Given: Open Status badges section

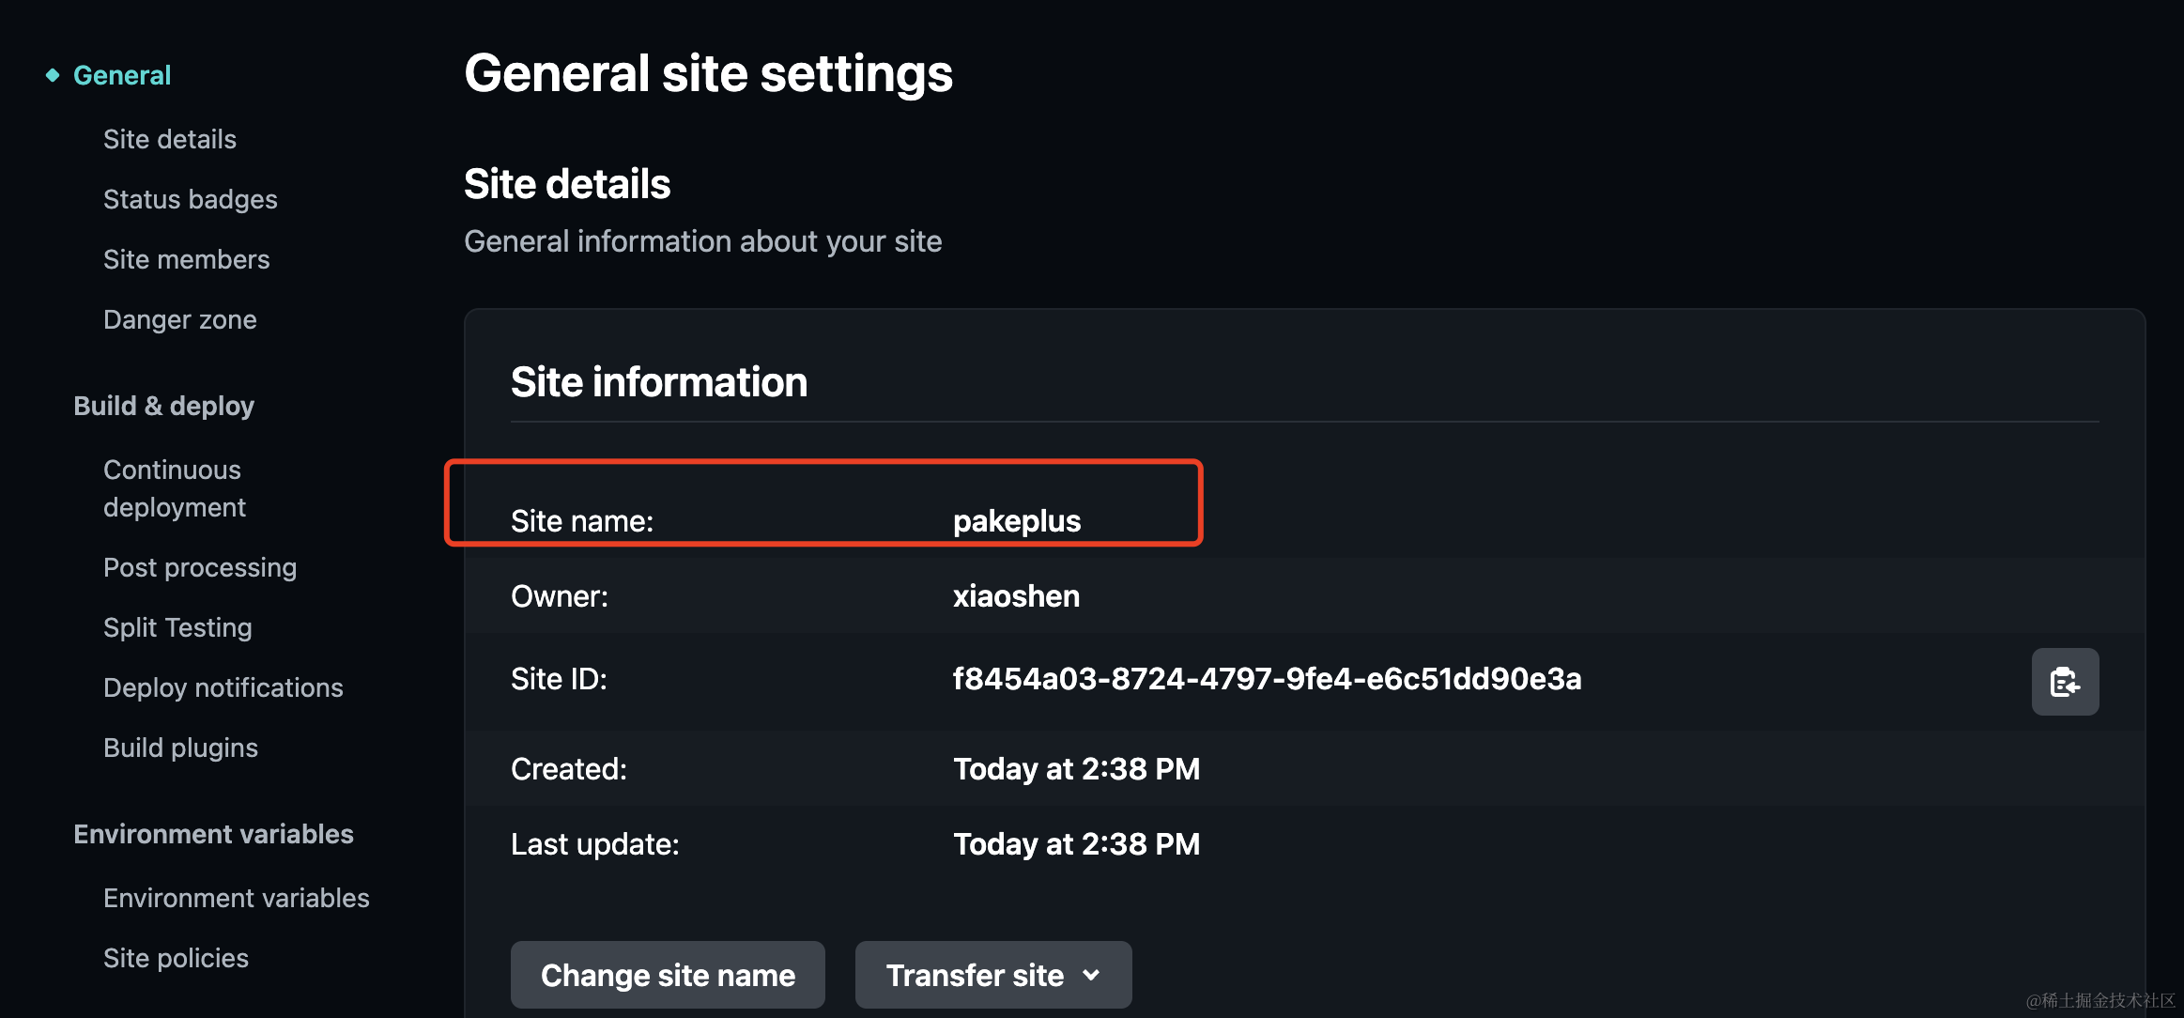Looking at the screenshot, I should pyautogui.click(x=191, y=199).
